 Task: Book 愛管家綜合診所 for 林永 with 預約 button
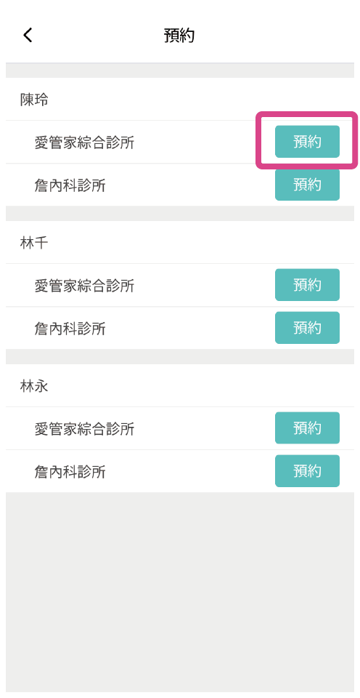[x=307, y=428]
